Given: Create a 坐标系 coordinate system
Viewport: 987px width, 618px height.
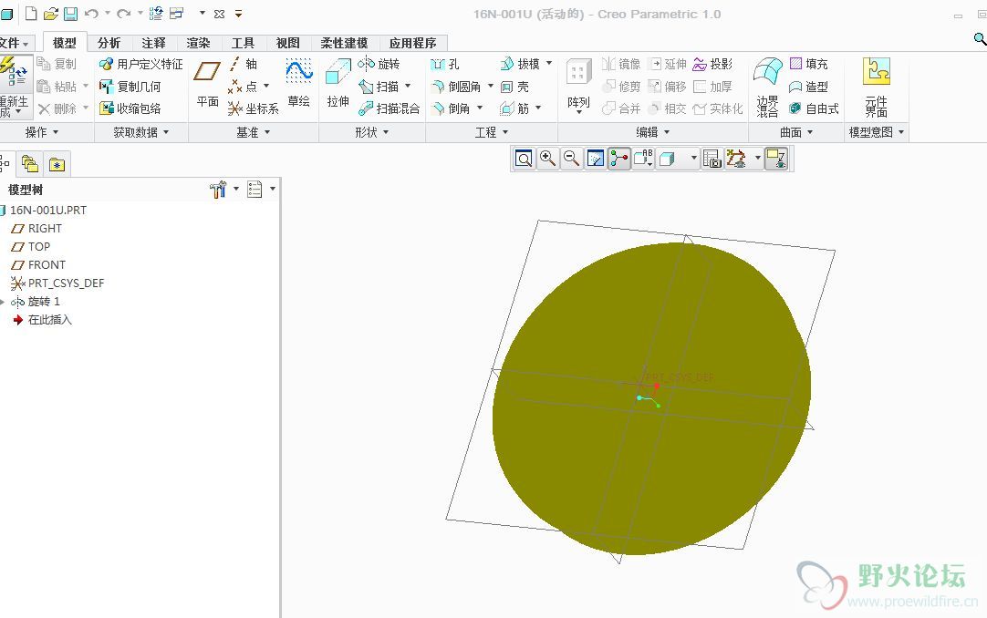Looking at the screenshot, I should [x=253, y=108].
